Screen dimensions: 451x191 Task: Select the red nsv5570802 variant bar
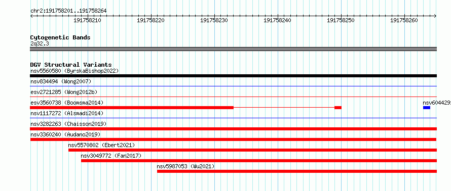(x=252, y=150)
